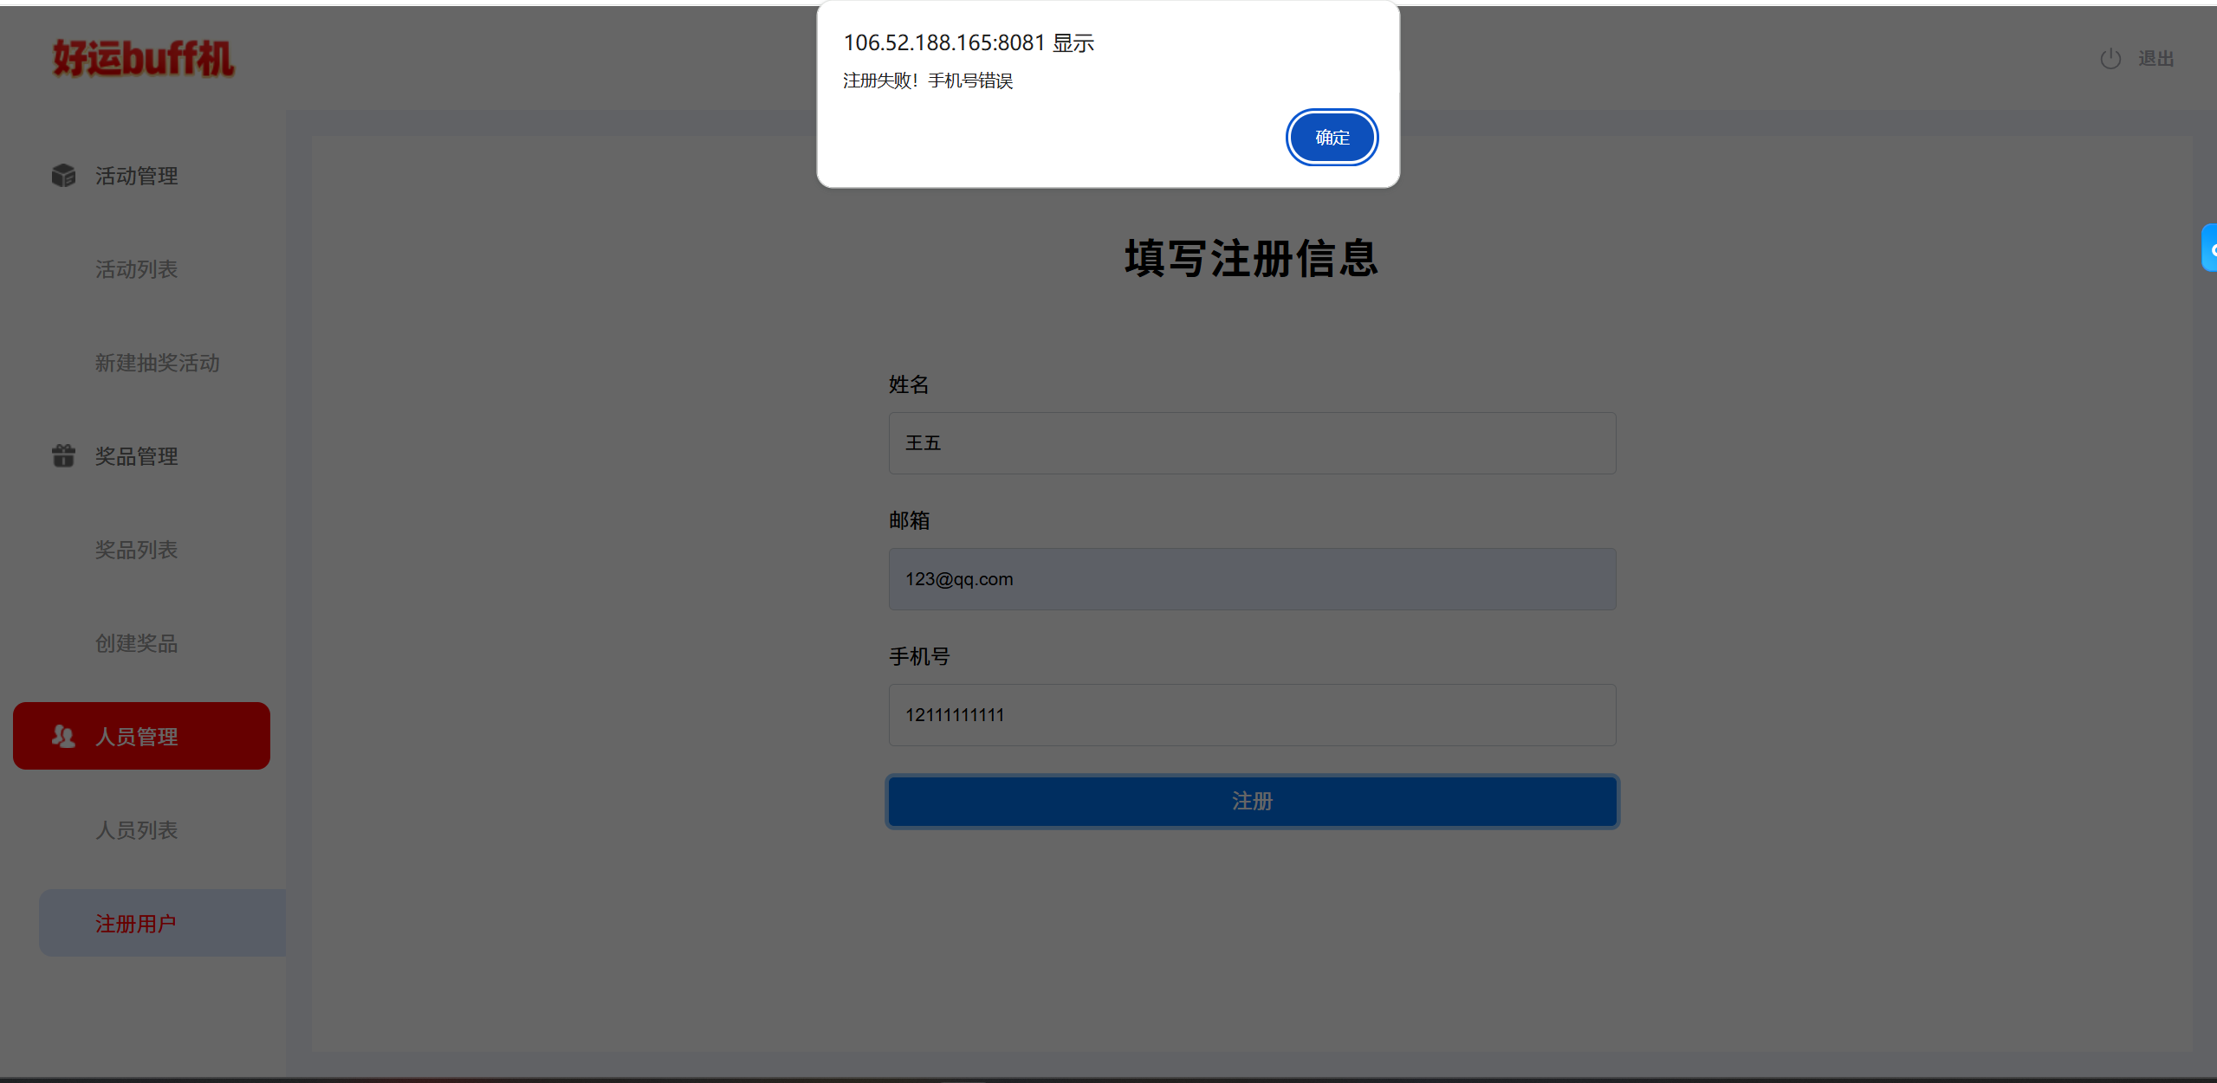Image resolution: width=2217 pixels, height=1083 pixels.
Task: Click the blue 注册 submit button
Action: pyautogui.click(x=1252, y=802)
